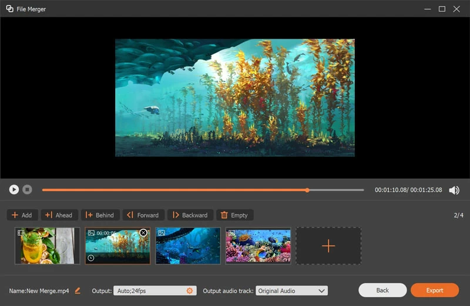
Task: Insert a clip with the Ahead button
Action: click(x=59, y=215)
